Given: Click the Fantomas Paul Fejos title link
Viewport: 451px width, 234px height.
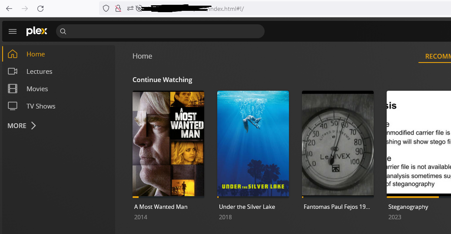Looking at the screenshot, I should tap(337, 207).
